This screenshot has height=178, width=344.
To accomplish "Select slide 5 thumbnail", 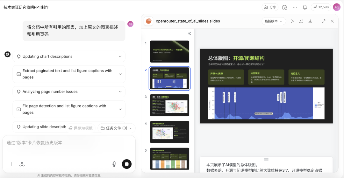I will [169, 159].
